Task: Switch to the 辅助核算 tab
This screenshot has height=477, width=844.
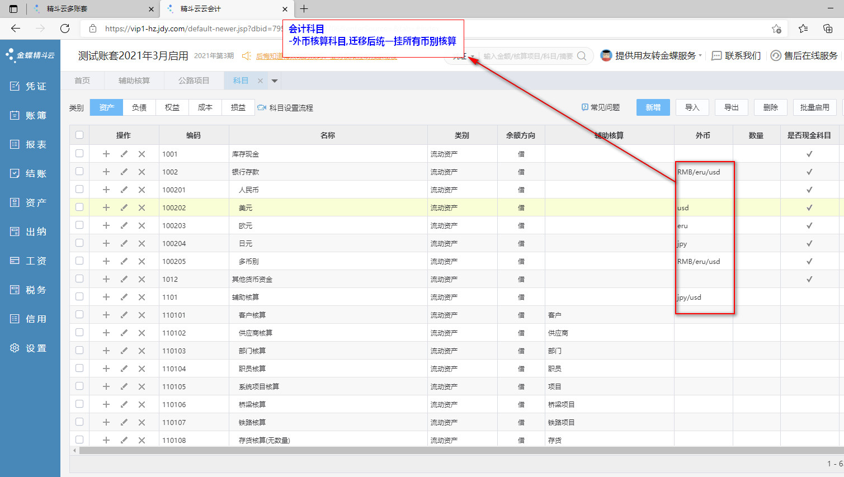Action: pyautogui.click(x=134, y=81)
